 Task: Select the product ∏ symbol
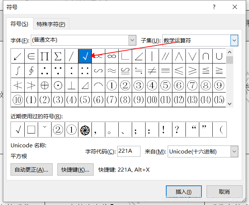click(45, 56)
